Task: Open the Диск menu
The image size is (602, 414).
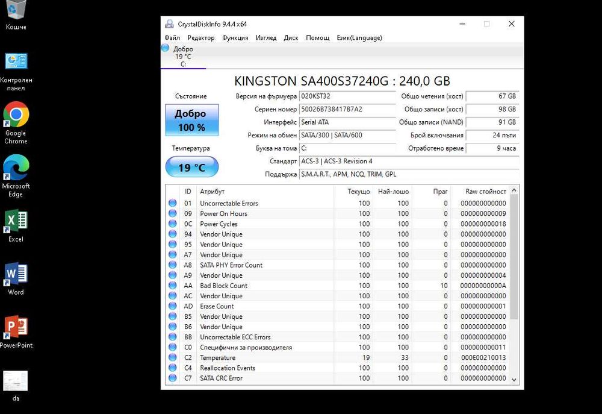Action: pos(291,38)
